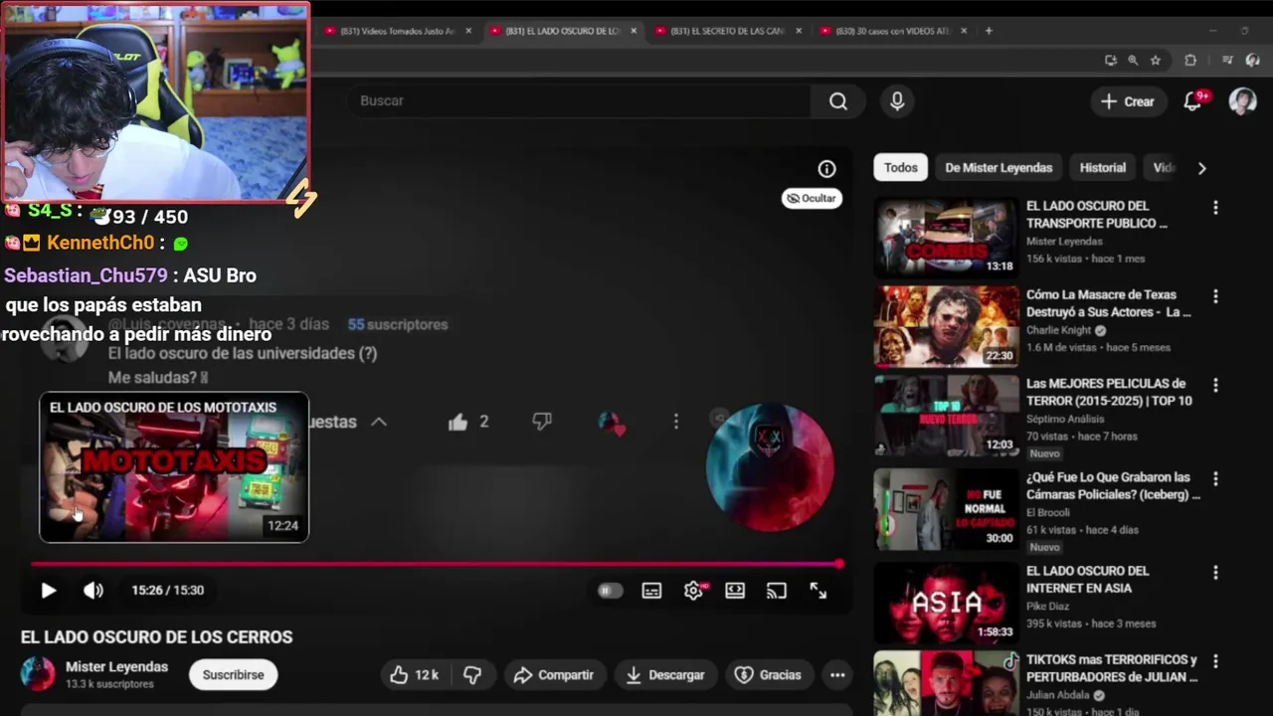Open TikToks mas Terrorificos video title
The width and height of the screenshot is (1273, 716).
[1112, 668]
